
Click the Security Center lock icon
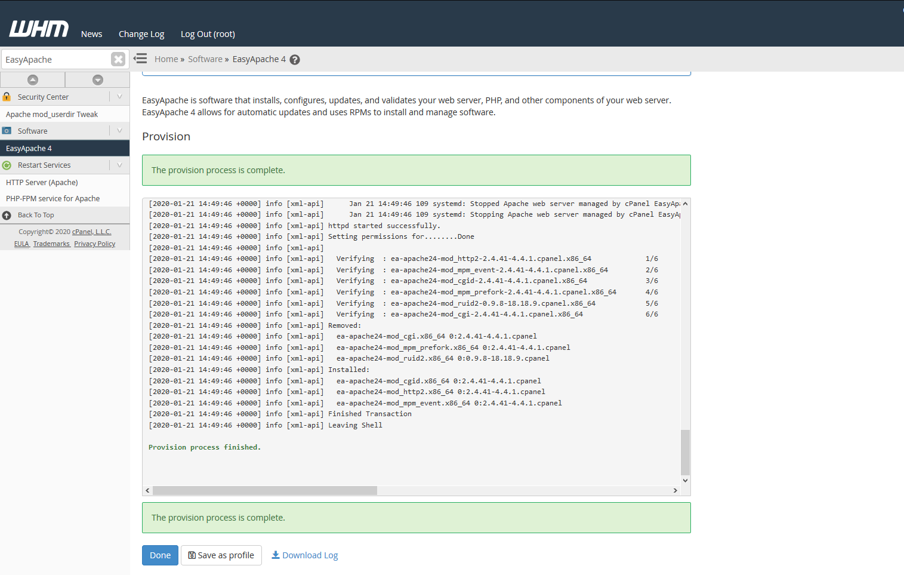7,97
